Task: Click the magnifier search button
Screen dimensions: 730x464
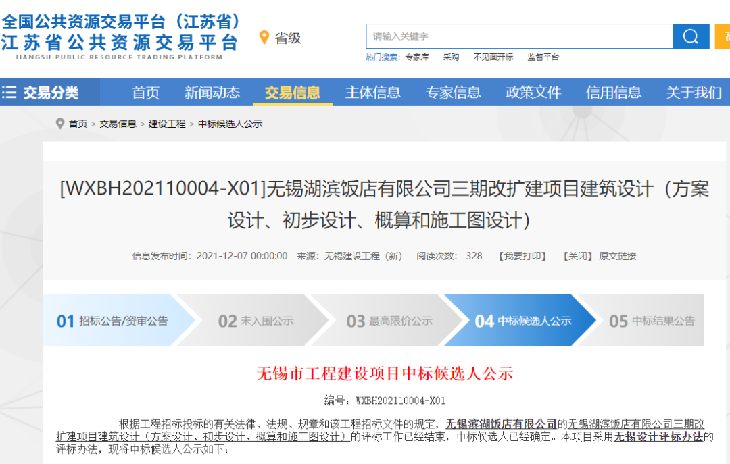Action: pos(691,36)
